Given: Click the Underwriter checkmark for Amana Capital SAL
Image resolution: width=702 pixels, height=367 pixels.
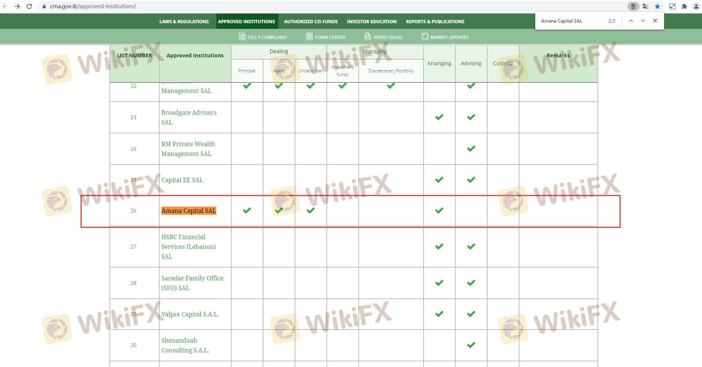Looking at the screenshot, I should tap(311, 210).
